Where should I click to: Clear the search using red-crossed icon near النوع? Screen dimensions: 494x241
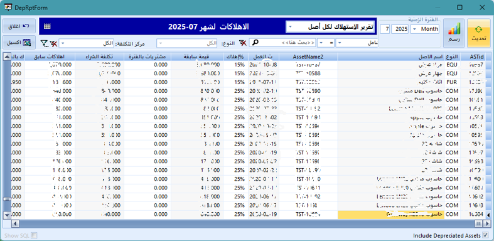(242, 43)
